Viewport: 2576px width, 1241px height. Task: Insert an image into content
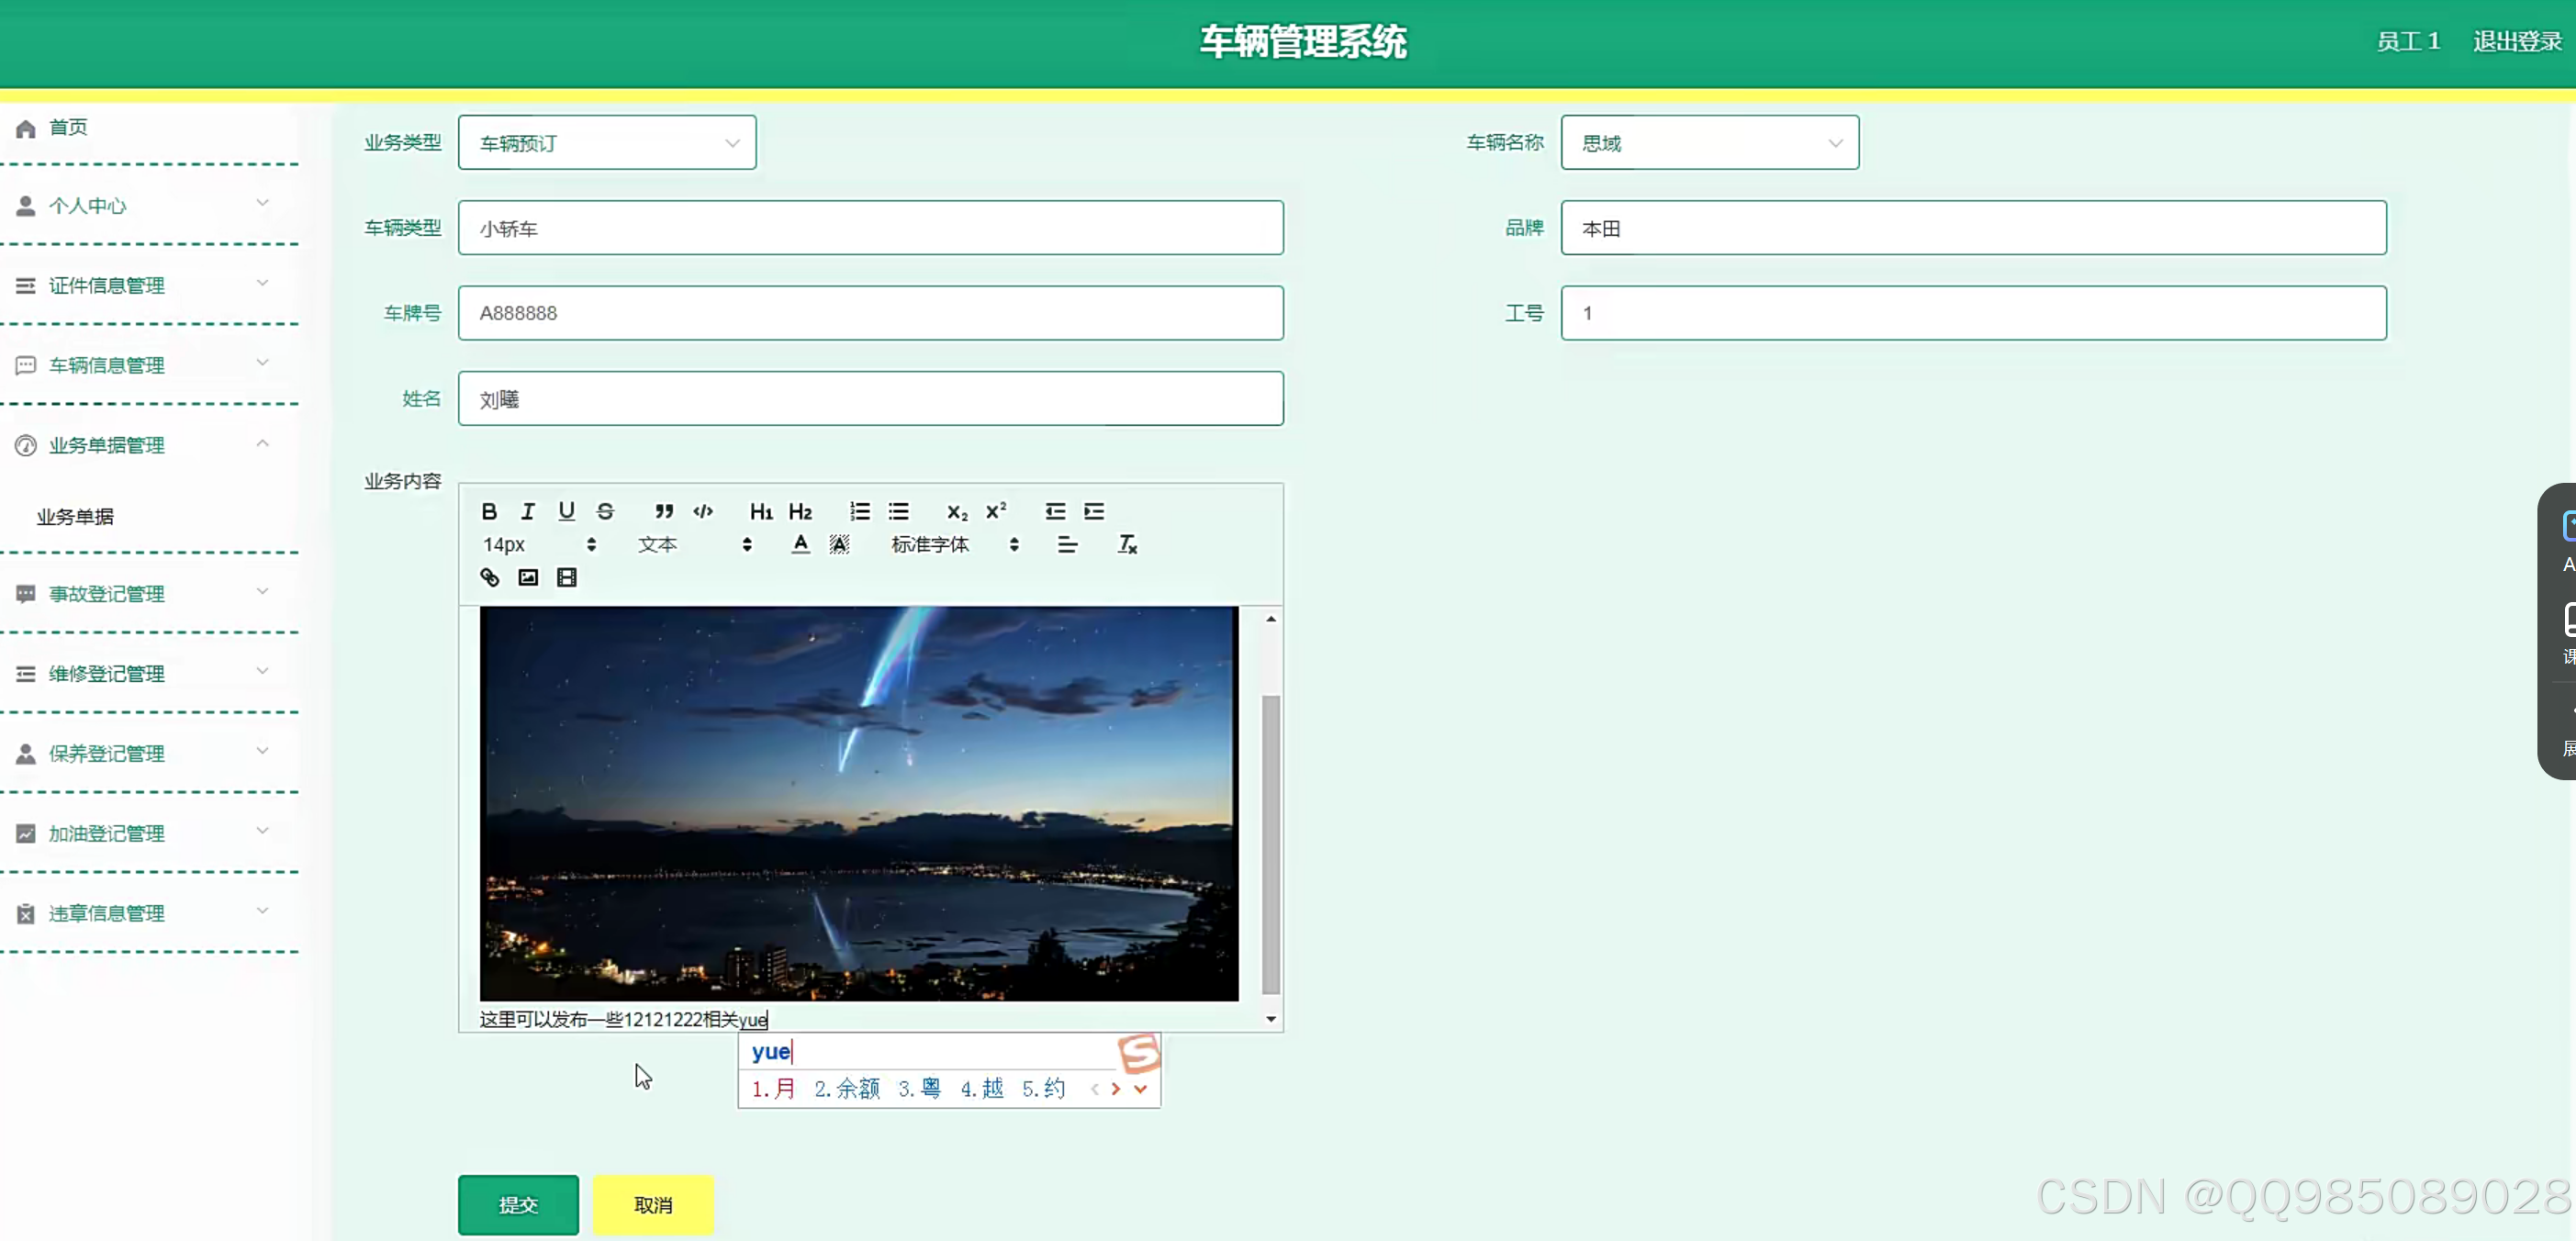coord(528,577)
